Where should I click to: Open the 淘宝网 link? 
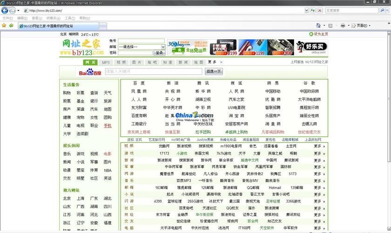236,116
